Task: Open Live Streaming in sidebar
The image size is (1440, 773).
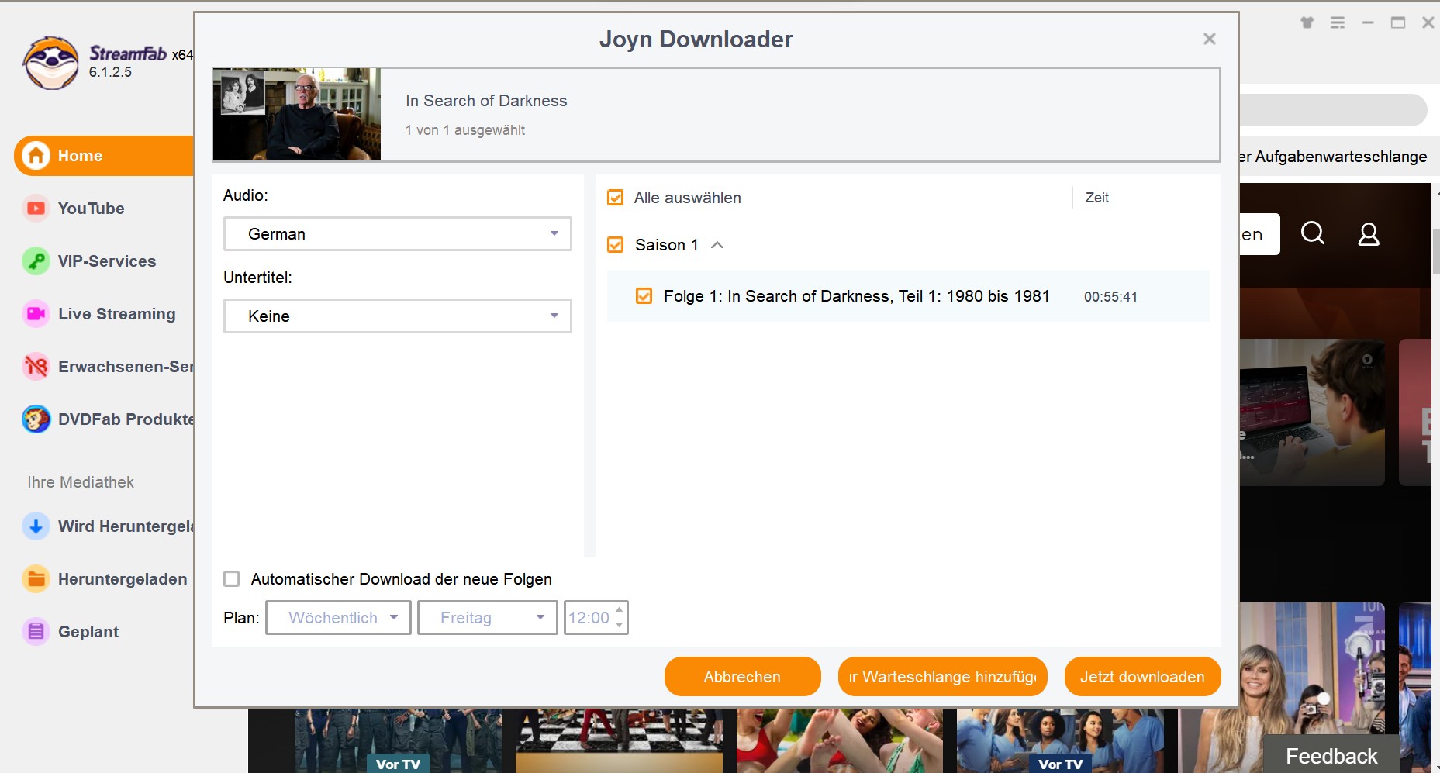Action: 116,314
